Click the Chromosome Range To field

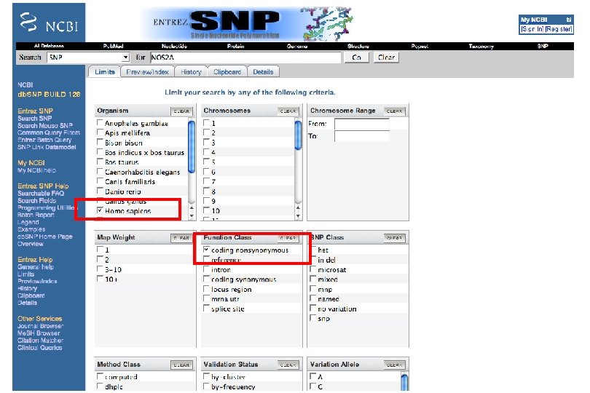pyautogui.click(x=361, y=136)
